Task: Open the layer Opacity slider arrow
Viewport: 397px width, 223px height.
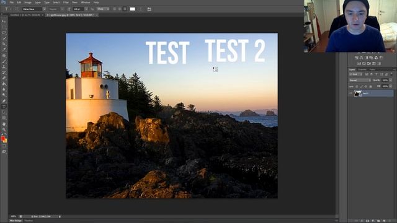Action: (x=391, y=81)
